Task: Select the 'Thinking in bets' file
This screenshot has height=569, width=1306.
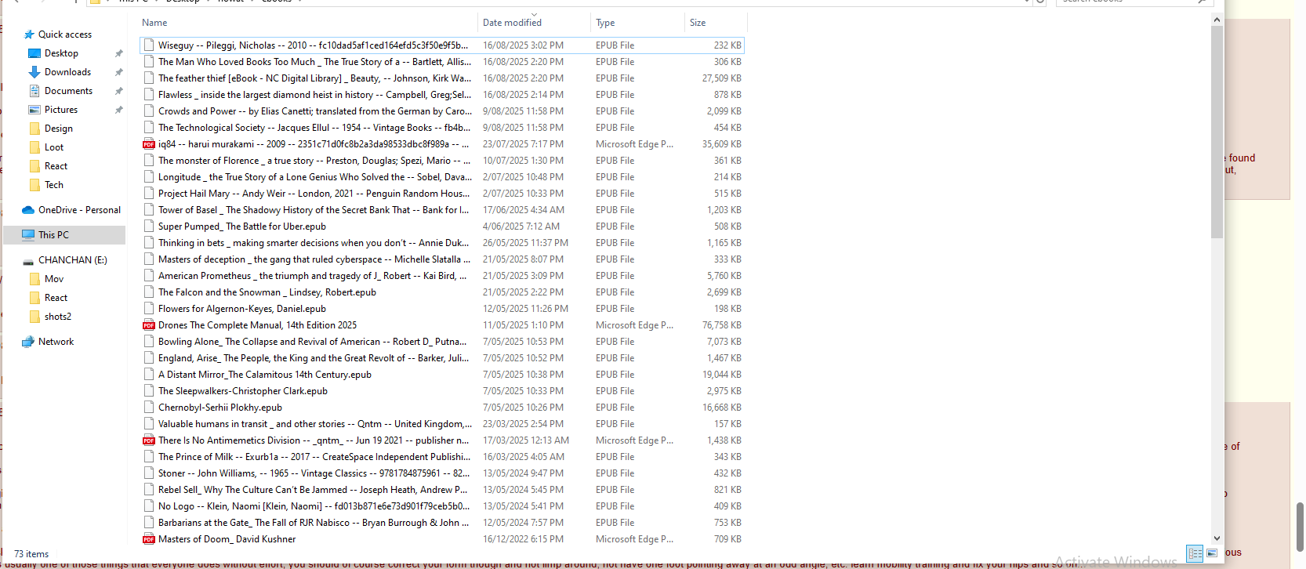Action: click(x=314, y=243)
